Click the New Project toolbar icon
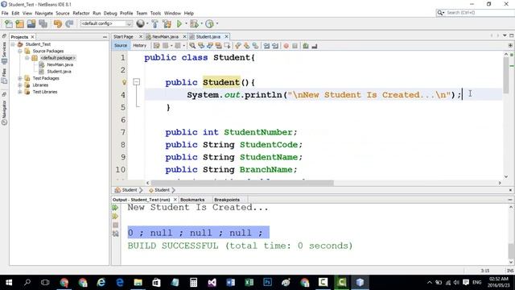Image resolution: width=515 pixels, height=290 pixels. [19, 23]
